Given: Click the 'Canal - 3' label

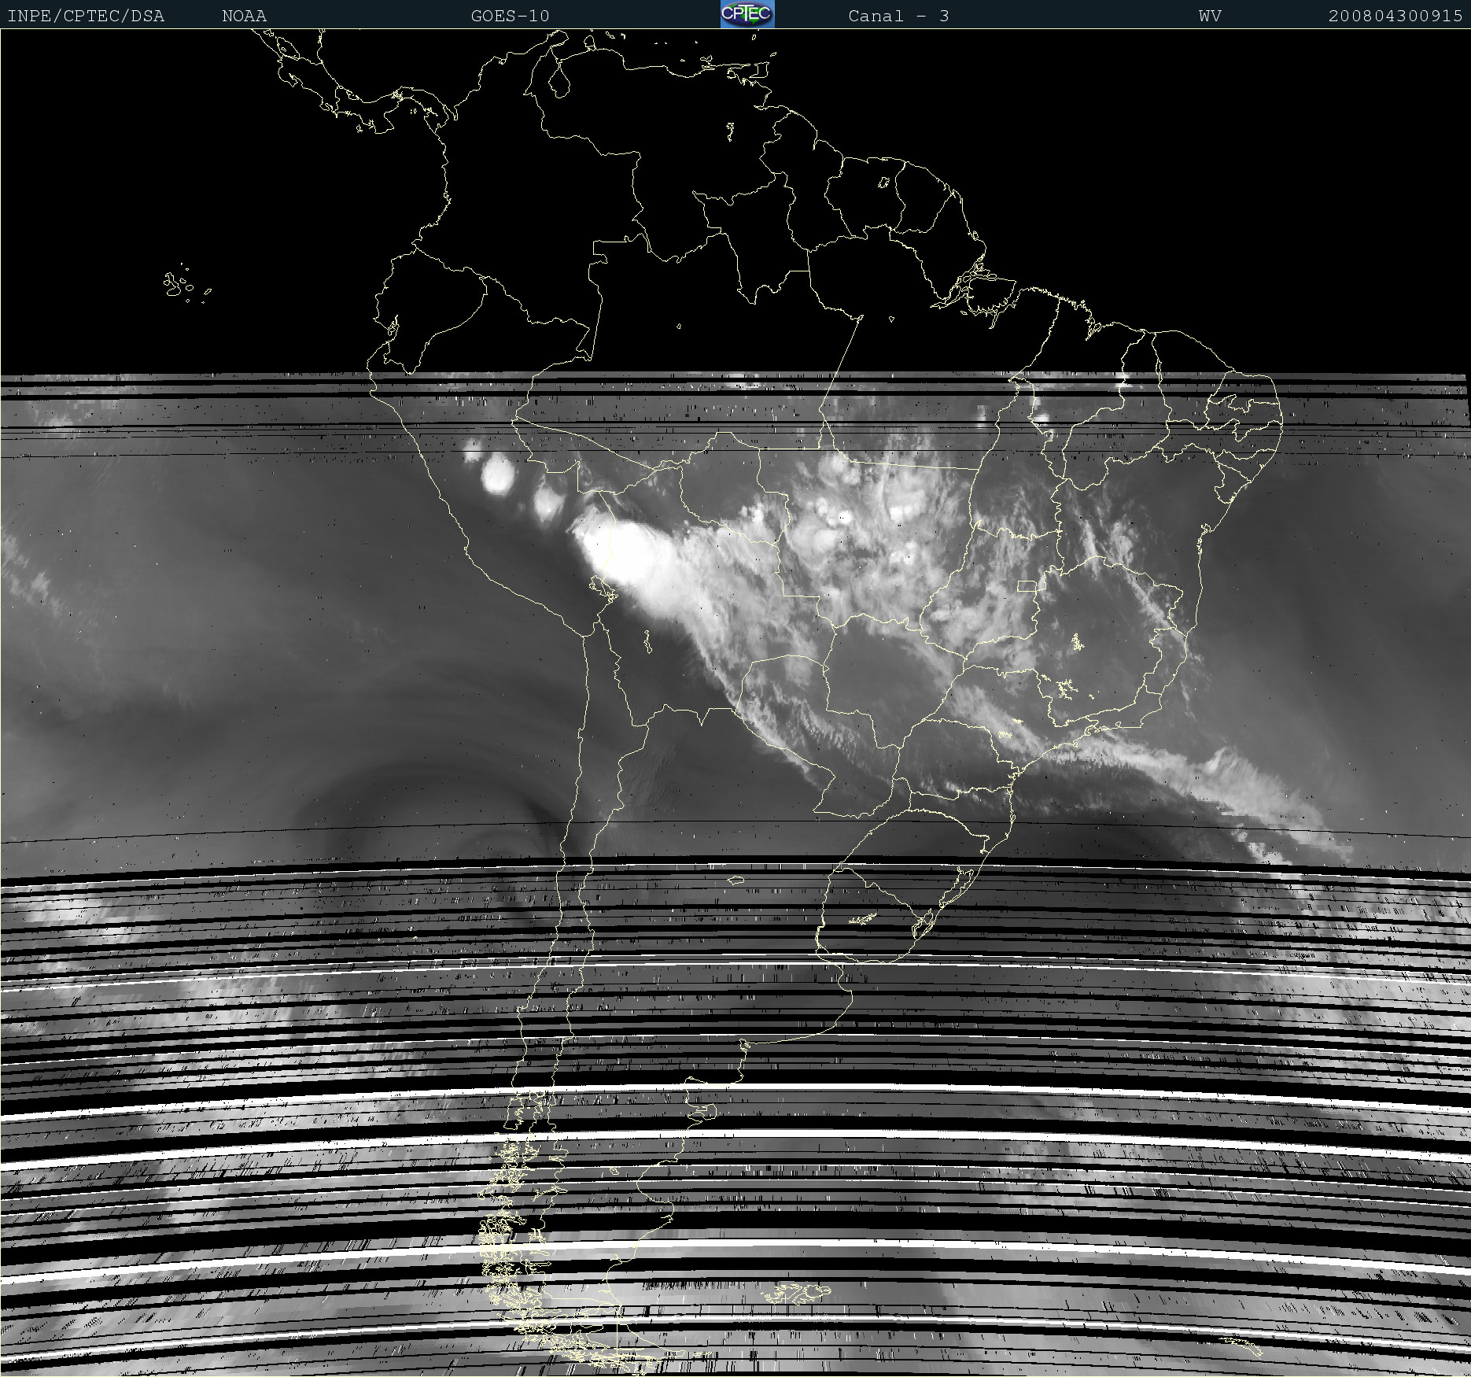Looking at the screenshot, I should pos(898,16).
